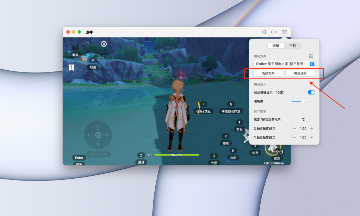The height and width of the screenshot is (216, 360).
Task: Click the 疾跑 sprint label
Action: click(x=277, y=158)
